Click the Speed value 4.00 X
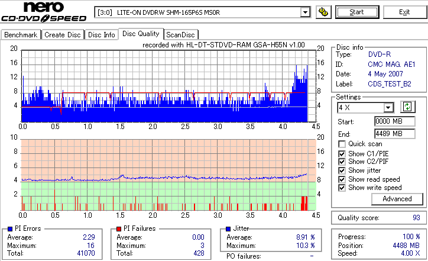 (x=410, y=253)
